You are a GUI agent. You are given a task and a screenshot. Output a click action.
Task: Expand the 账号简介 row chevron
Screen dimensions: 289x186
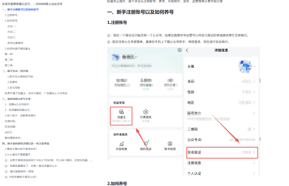tap(254, 114)
